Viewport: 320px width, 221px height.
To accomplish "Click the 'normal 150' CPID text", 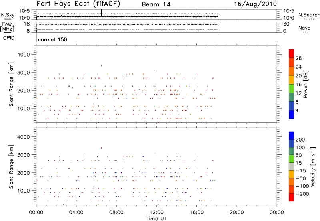I will (x=52, y=39).
